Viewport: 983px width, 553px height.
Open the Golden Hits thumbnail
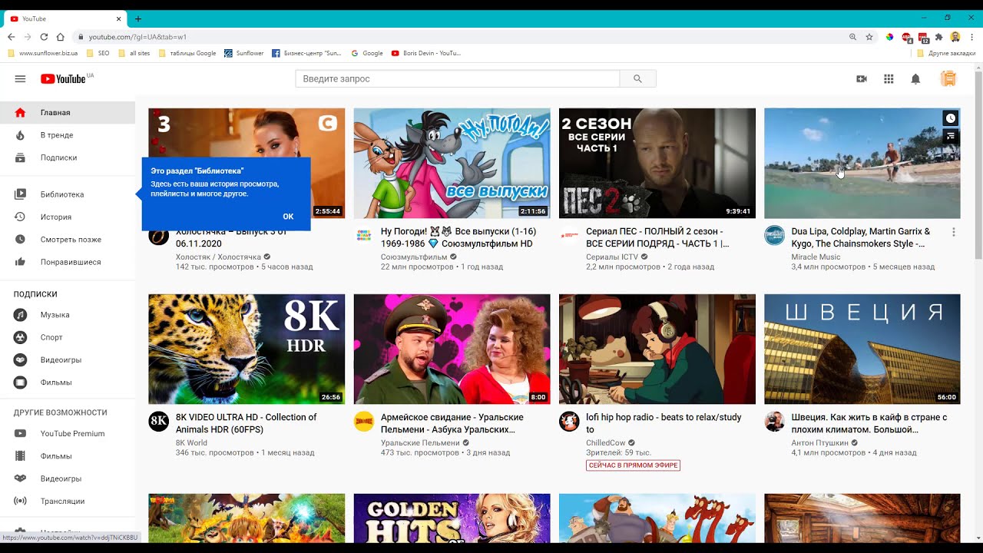[x=452, y=518]
